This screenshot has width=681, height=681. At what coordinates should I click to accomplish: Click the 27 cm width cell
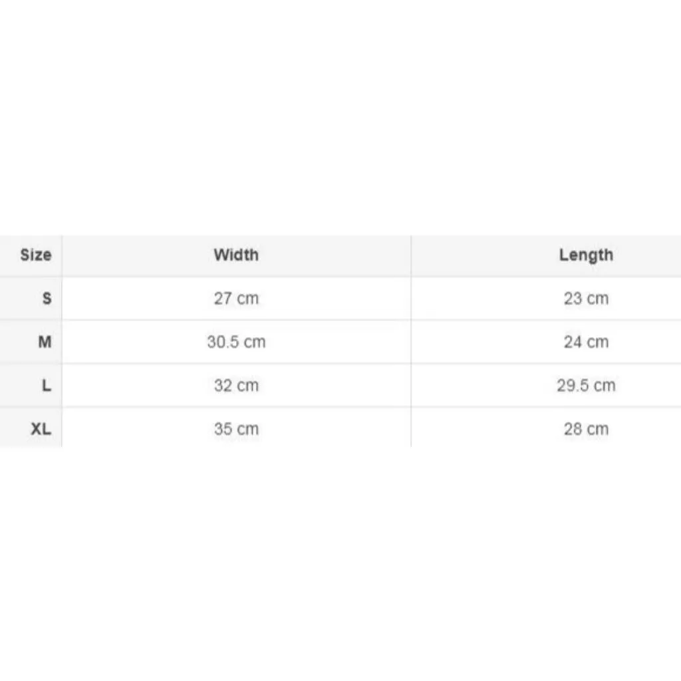pos(236,299)
